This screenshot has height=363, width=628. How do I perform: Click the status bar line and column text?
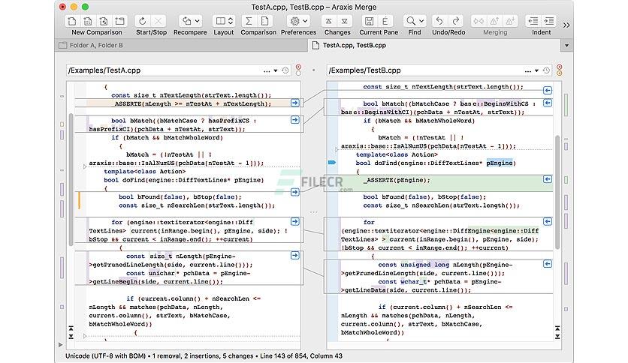coord(301,355)
